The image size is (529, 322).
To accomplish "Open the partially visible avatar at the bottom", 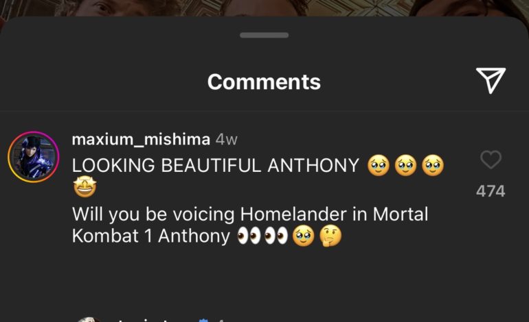I will pos(89,319).
